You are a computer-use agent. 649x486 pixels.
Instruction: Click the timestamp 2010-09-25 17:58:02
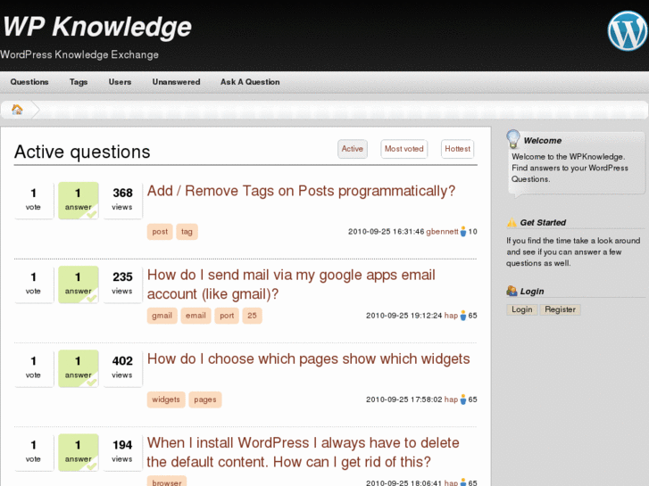coord(404,400)
